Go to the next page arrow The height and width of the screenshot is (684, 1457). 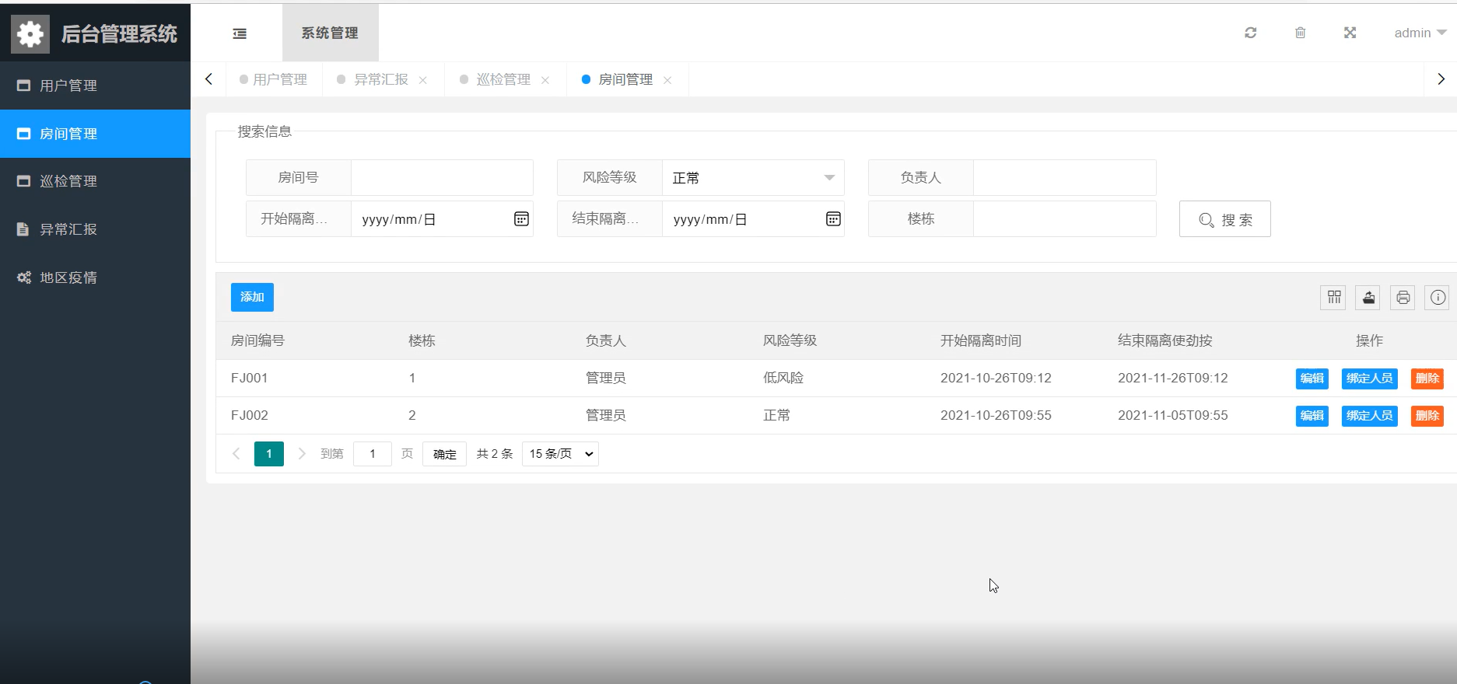(302, 454)
